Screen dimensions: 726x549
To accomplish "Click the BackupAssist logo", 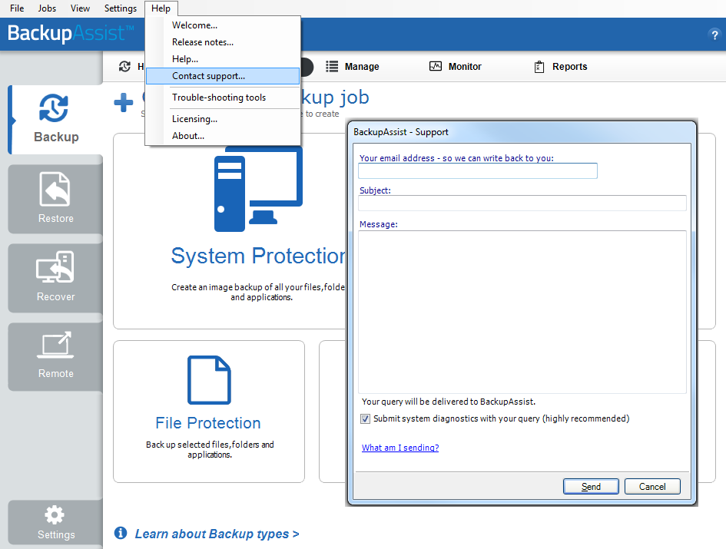I will click(x=71, y=33).
